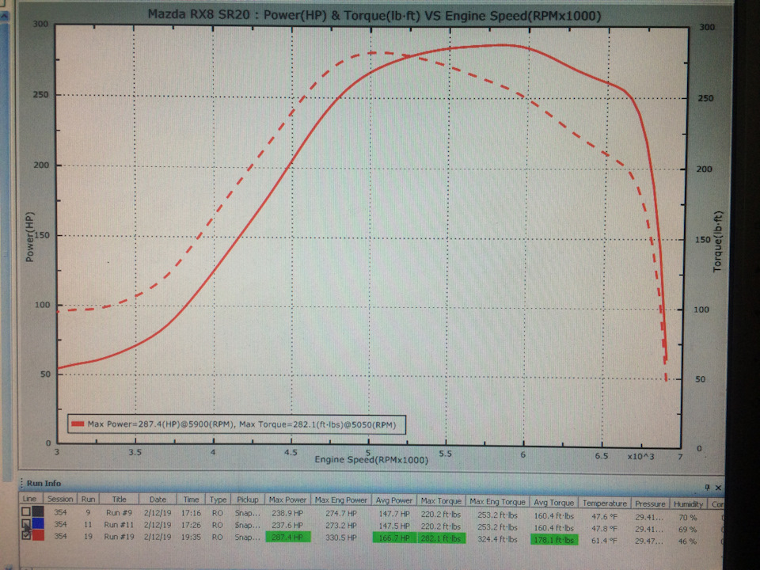This screenshot has height=570, width=760.
Task: Enable the line checkbox for Run #9
Action: [x=26, y=512]
